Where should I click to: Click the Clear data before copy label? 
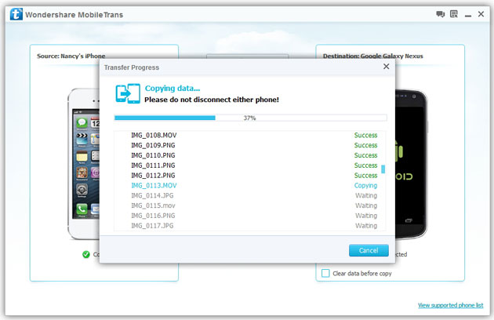pos(362,274)
